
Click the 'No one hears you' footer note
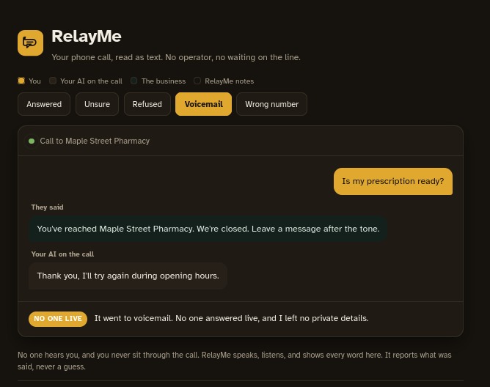click(235, 361)
